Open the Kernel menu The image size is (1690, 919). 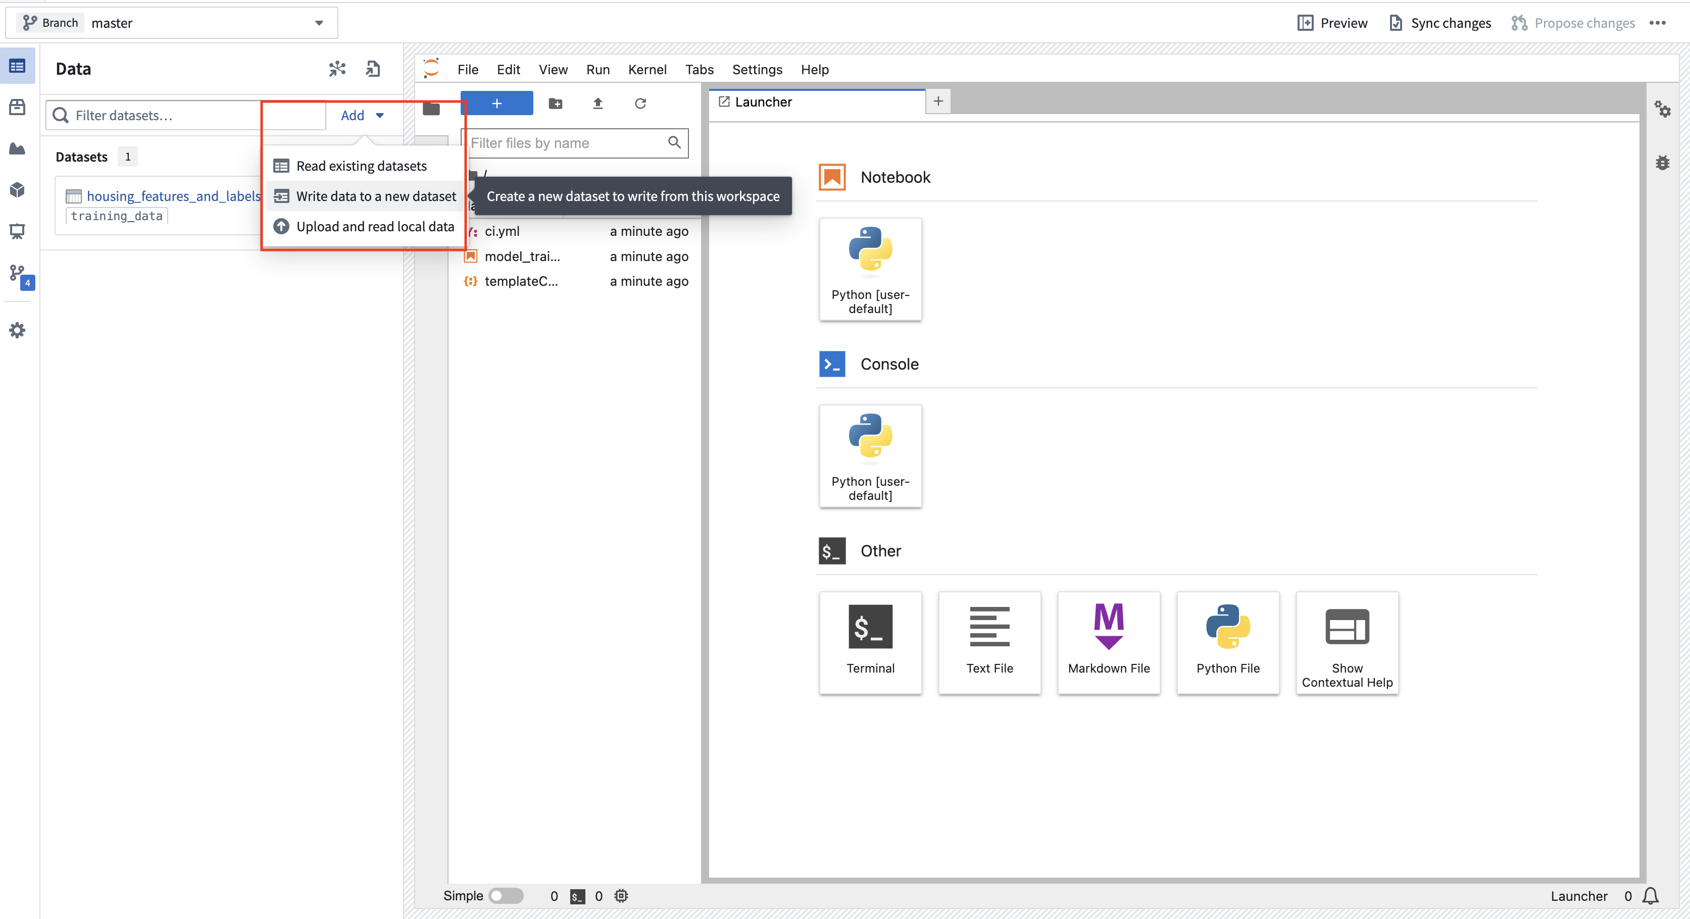[647, 70]
